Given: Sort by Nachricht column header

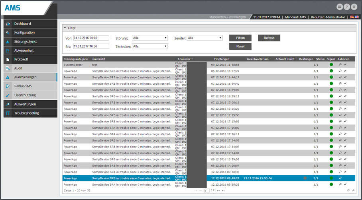Looking at the screenshot, I should point(98,59).
